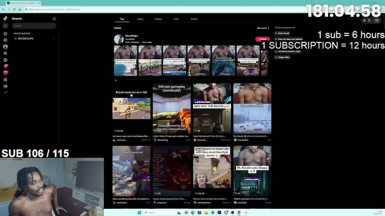Image resolution: width=385 pixels, height=216 pixels.
Task: Close the Search panel with the X button
Action: click(x=54, y=19)
